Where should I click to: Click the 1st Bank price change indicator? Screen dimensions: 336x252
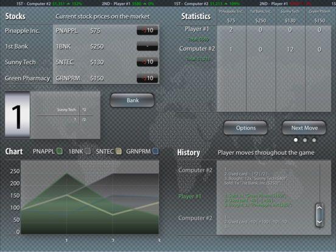(147, 46)
